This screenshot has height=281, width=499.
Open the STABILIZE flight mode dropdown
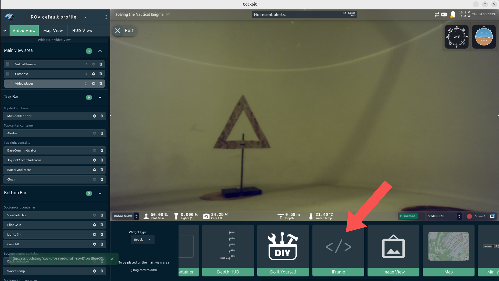pos(444,216)
